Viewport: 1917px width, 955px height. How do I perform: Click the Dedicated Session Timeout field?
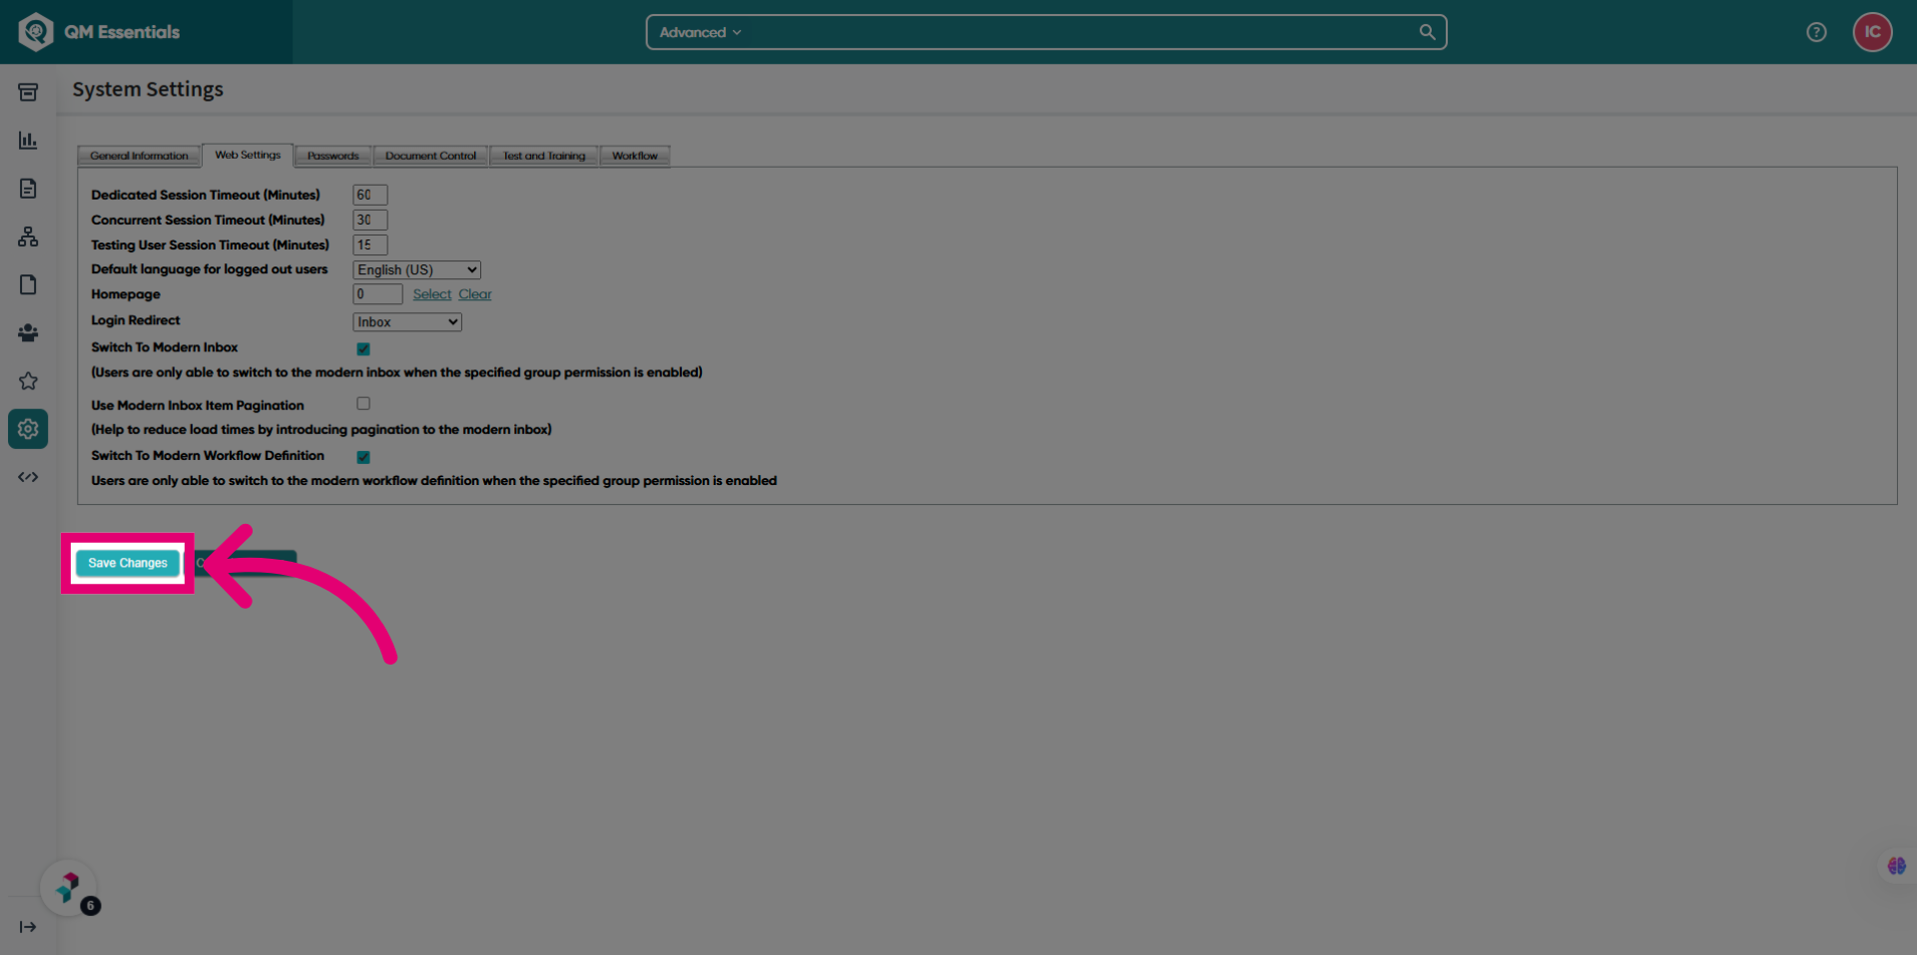click(369, 195)
